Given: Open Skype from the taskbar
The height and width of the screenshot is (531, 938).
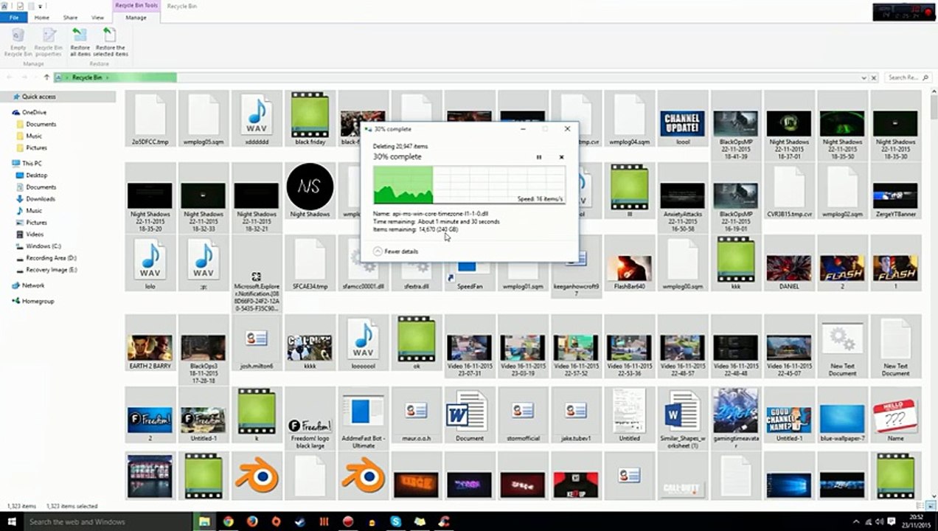Looking at the screenshot, I should pos(396,521).
